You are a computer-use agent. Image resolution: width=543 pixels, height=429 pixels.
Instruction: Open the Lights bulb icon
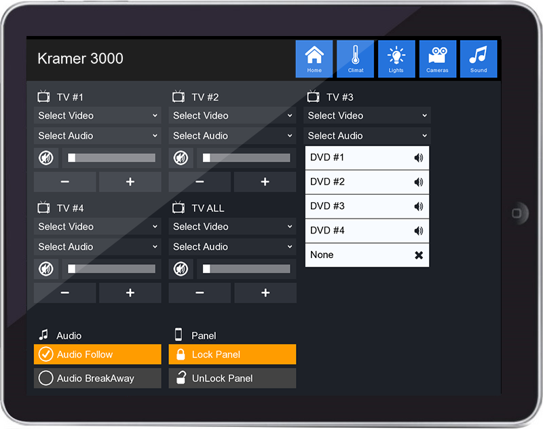point(396,58)
